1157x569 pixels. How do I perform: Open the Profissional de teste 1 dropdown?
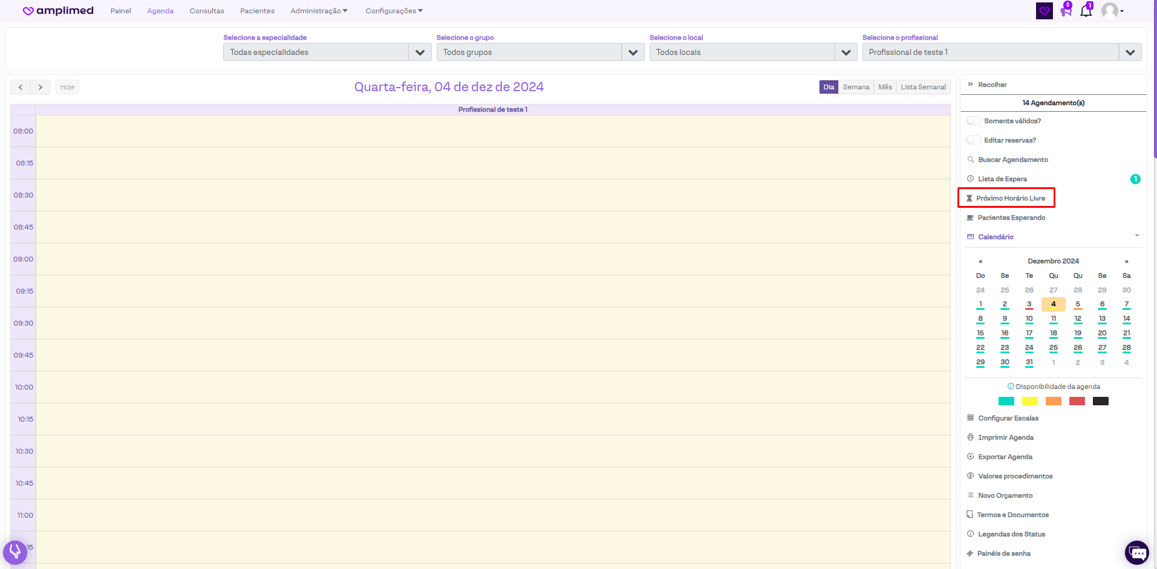[x=1130, y=53]
